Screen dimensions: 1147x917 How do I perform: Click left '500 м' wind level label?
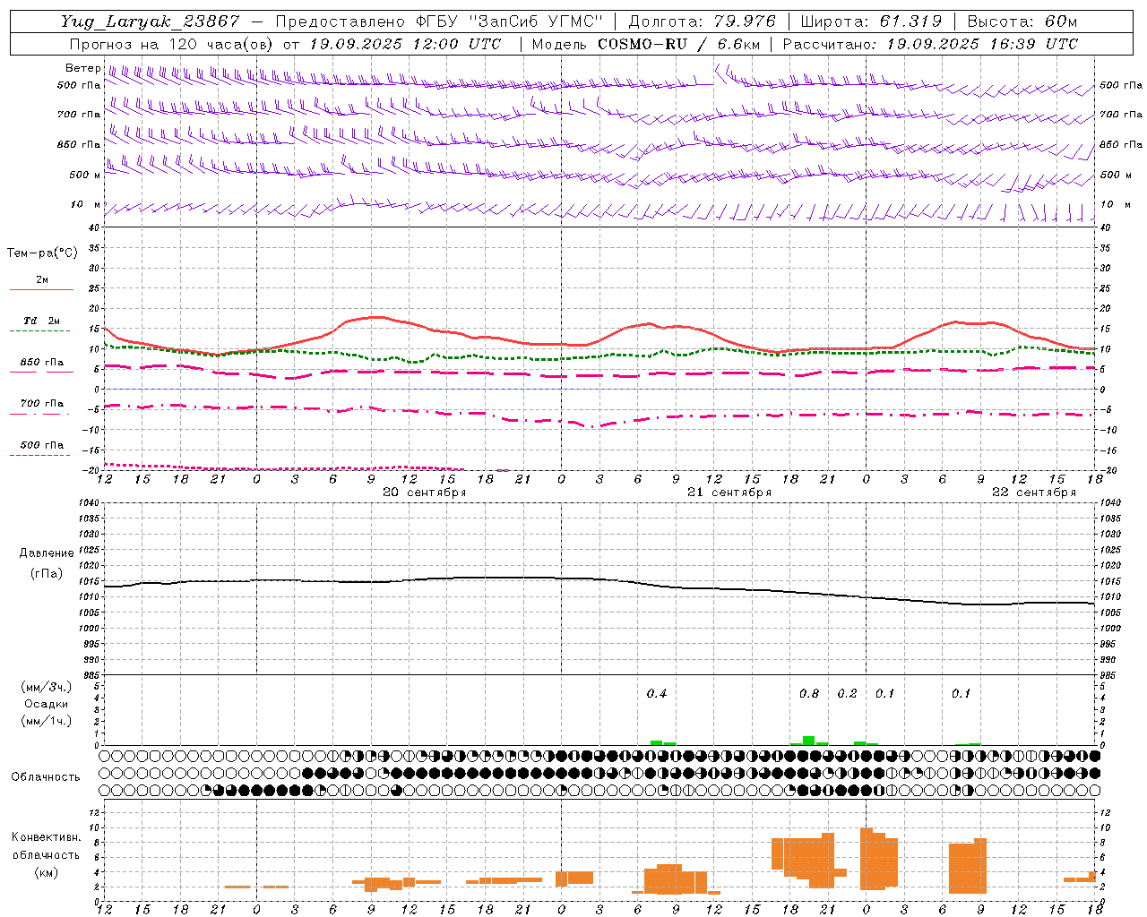[x=85, y=175]
